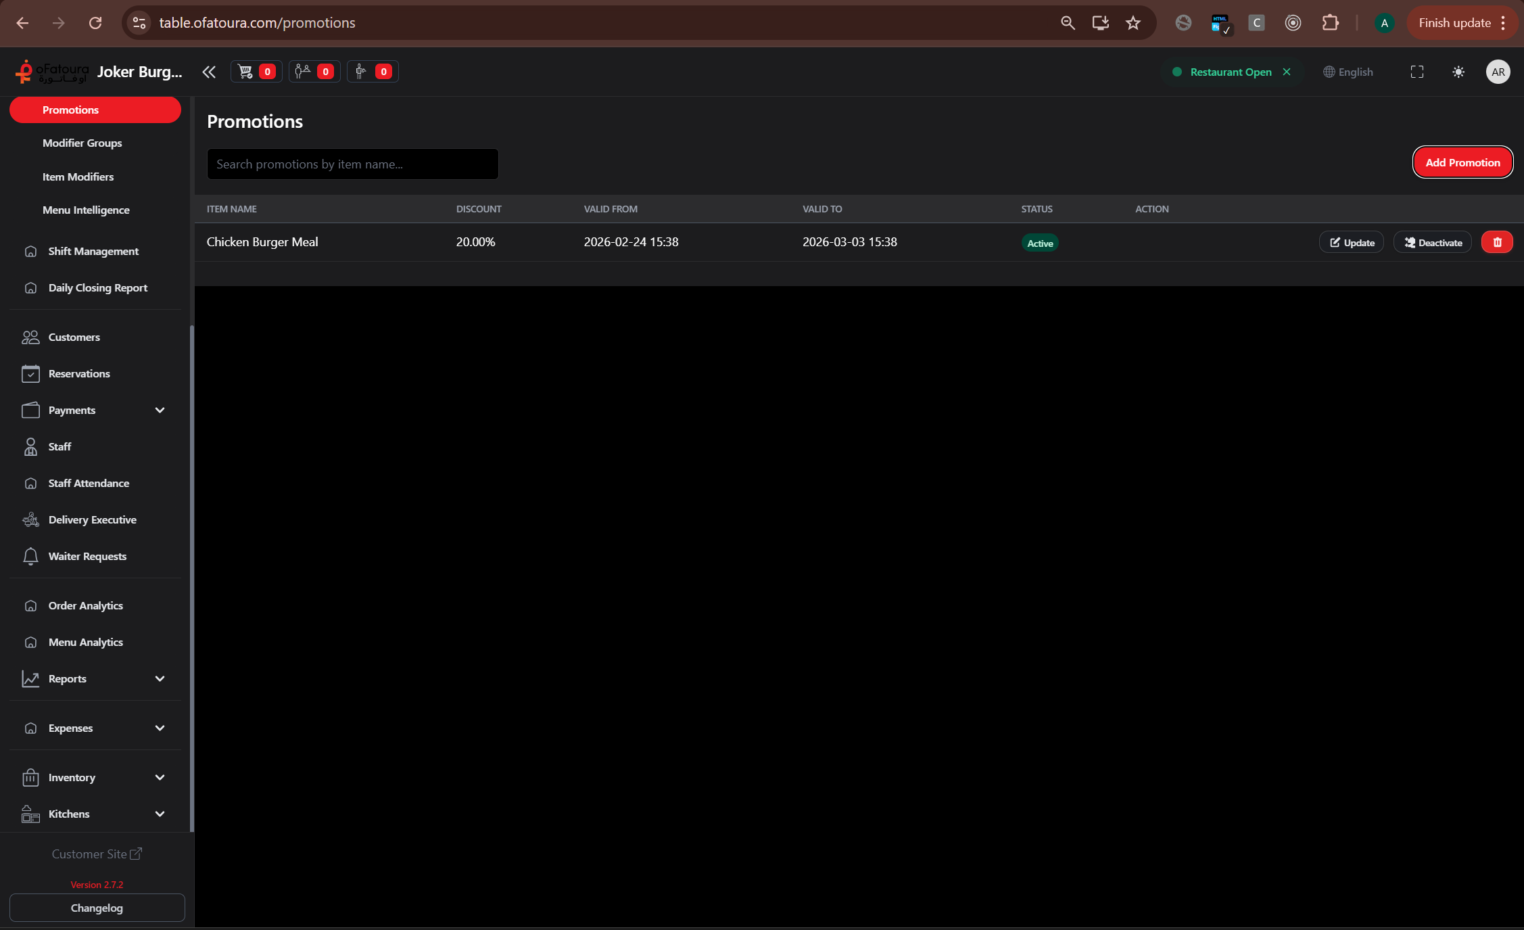
Task: Click the red trash delete promotion icon
Action: tap(1496, 242)
